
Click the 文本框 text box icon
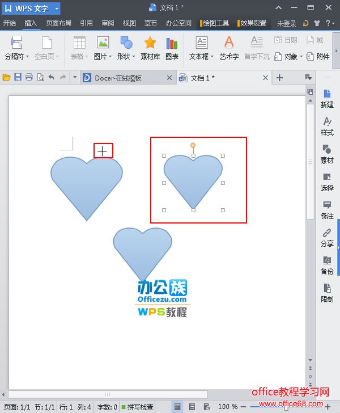click(x=202, y=43)
